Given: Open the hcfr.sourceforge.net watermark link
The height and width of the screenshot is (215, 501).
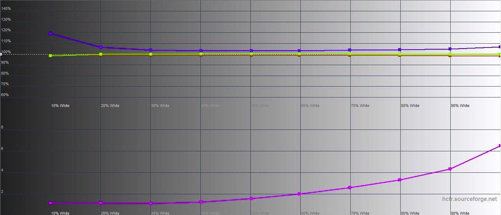Looking at the screenshot, I should [469, 199].
